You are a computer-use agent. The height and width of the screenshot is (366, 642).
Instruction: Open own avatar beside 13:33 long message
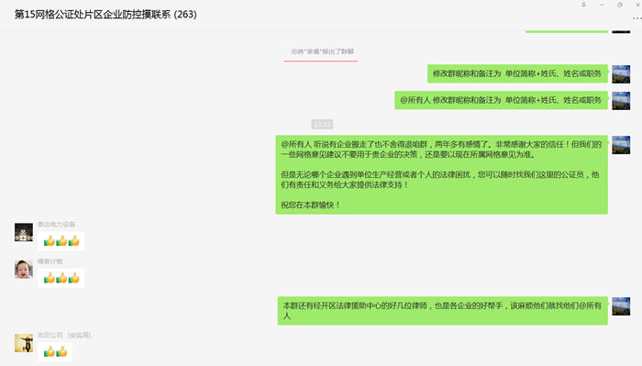click(621, 145)
